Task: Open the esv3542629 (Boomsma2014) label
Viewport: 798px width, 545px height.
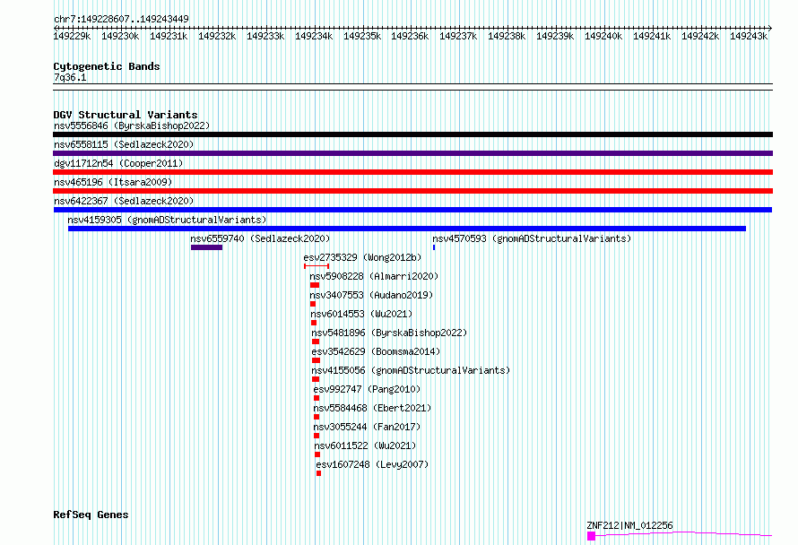Action: [x=376, y=351]
